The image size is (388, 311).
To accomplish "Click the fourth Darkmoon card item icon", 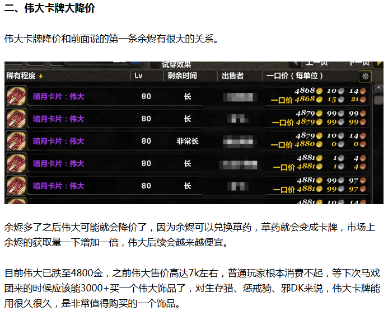I will tap(16, 163).
